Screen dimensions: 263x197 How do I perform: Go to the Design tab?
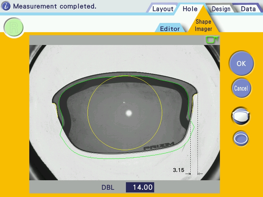(221, 9)
